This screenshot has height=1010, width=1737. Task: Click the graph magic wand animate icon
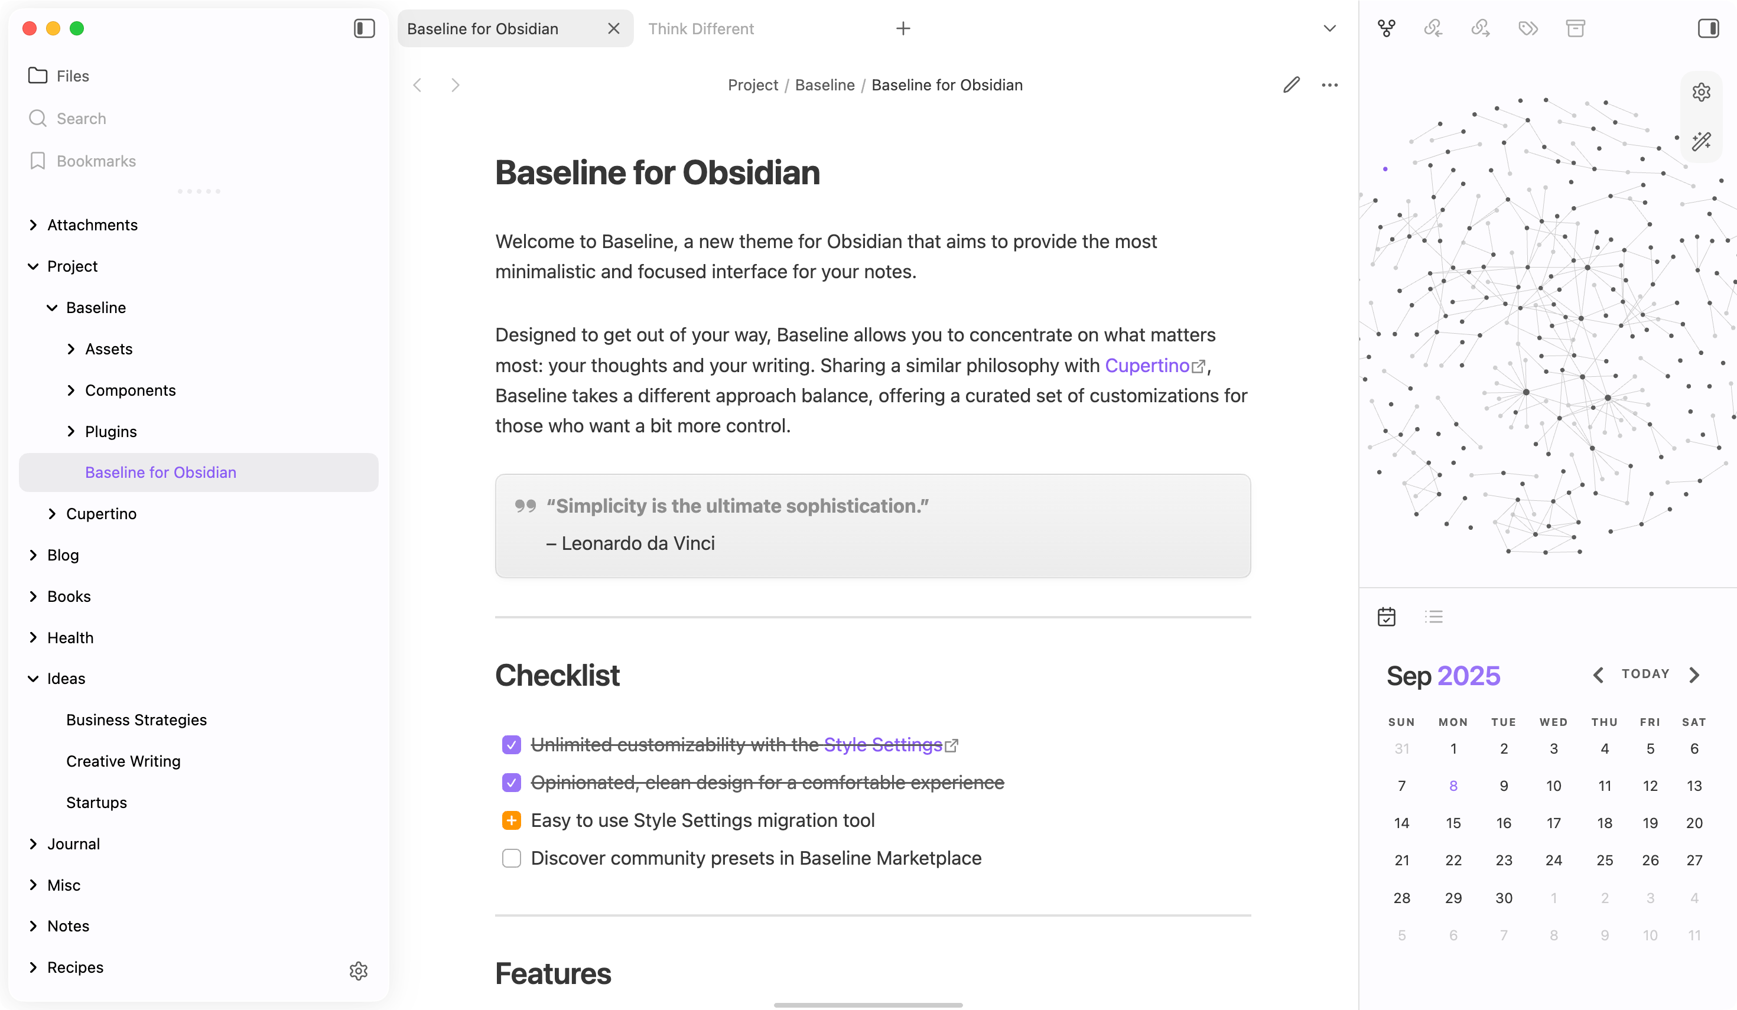[1701, 141]
